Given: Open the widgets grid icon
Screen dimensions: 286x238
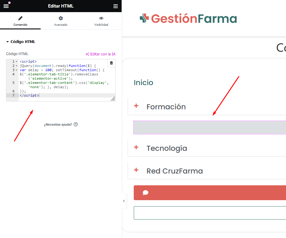Looking at the screenshot, I should [x=116, y=6].
